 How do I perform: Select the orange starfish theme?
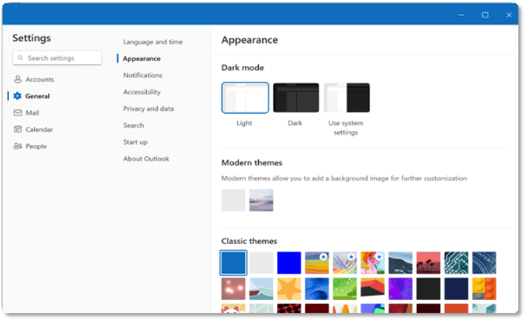289,288
